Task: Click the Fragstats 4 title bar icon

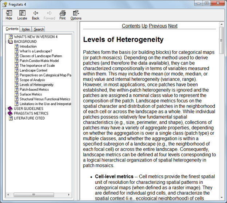Action: (5, 3)
